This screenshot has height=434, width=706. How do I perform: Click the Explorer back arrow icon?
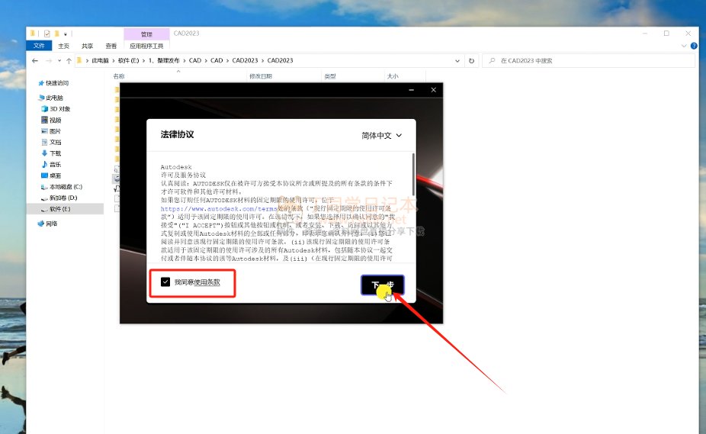(x=35, y=60)
